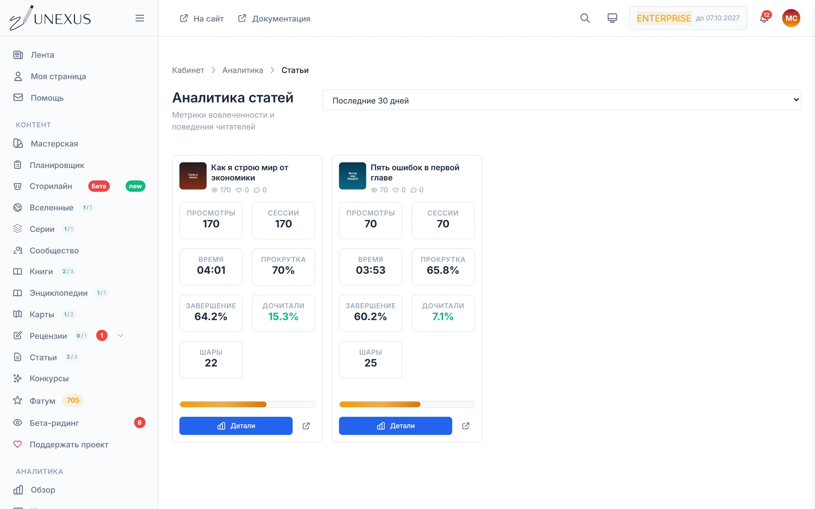Click the Поддержать проект heart icon
815x509 pixels.
(x=17, y=445)
